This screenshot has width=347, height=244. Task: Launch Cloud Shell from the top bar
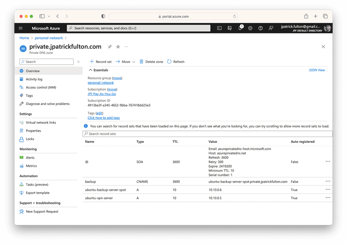click(x=219, y=28)
